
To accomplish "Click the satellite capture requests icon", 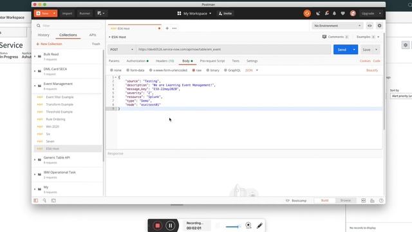I will (318, 13).
